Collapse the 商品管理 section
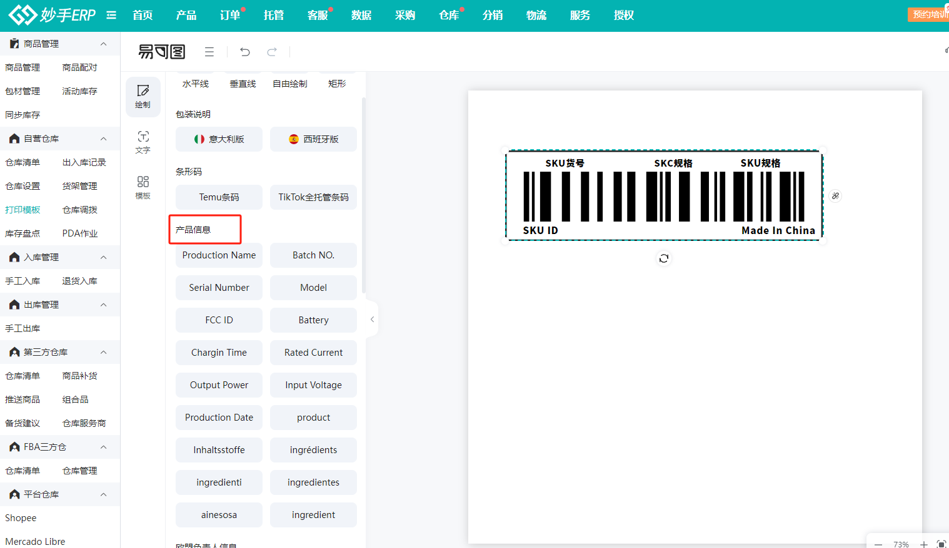Image resolution: width=949 pixels, height=548 pixels. (x=104, y=44)
